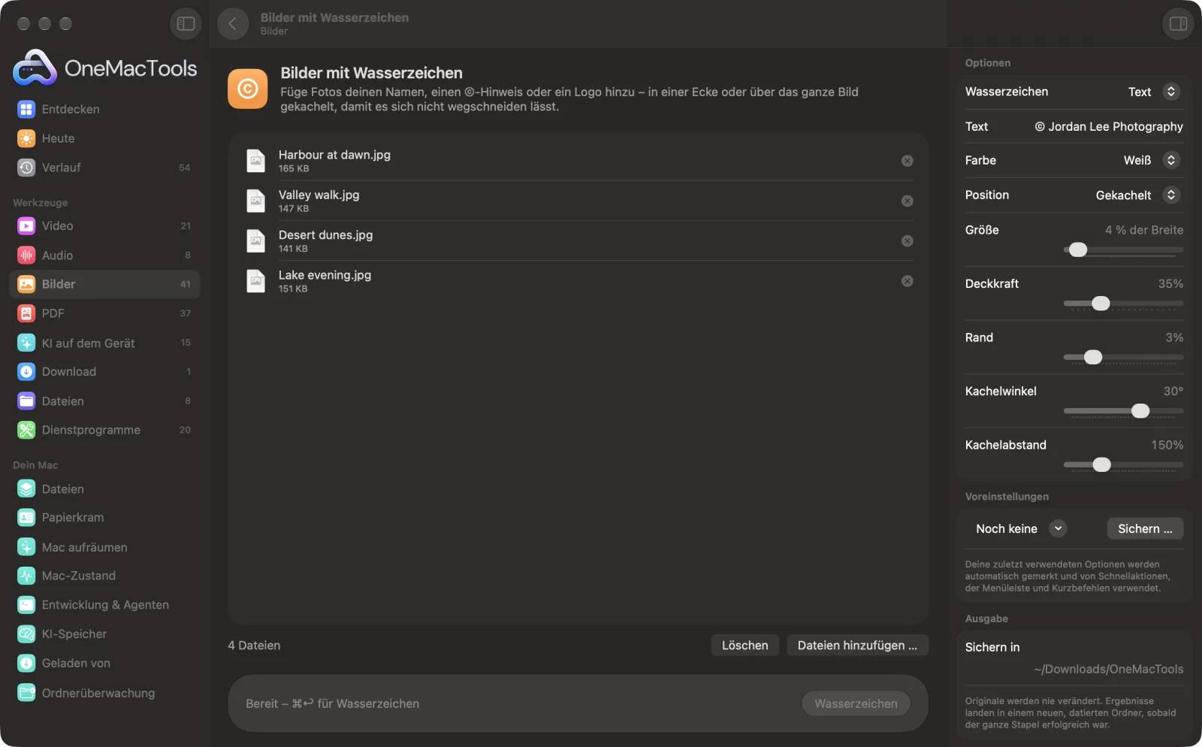Select the Bilder category in the sidebar
1202x747 pixels.
coord(104,284)
